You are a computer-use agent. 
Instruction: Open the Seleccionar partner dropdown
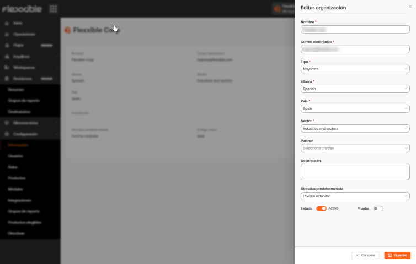(x=355, y=148)
